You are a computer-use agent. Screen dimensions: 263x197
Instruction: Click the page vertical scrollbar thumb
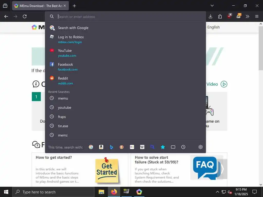(261, 48)
